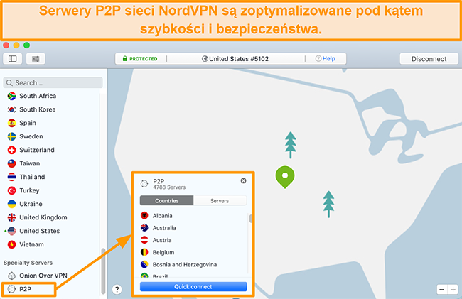Screen dimensions: 462x299
Task: Switch to the Servers tab
Action: point(220,201)
